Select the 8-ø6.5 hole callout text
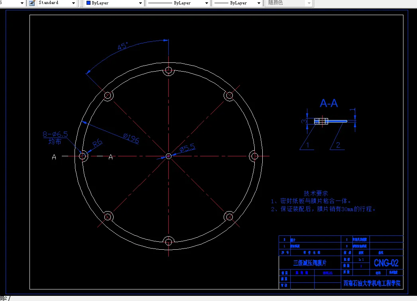The width and height of the screenshot is (417, 301). (55, 134)
